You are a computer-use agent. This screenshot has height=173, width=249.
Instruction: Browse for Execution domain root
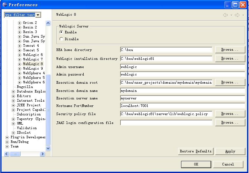coord(230,82)
